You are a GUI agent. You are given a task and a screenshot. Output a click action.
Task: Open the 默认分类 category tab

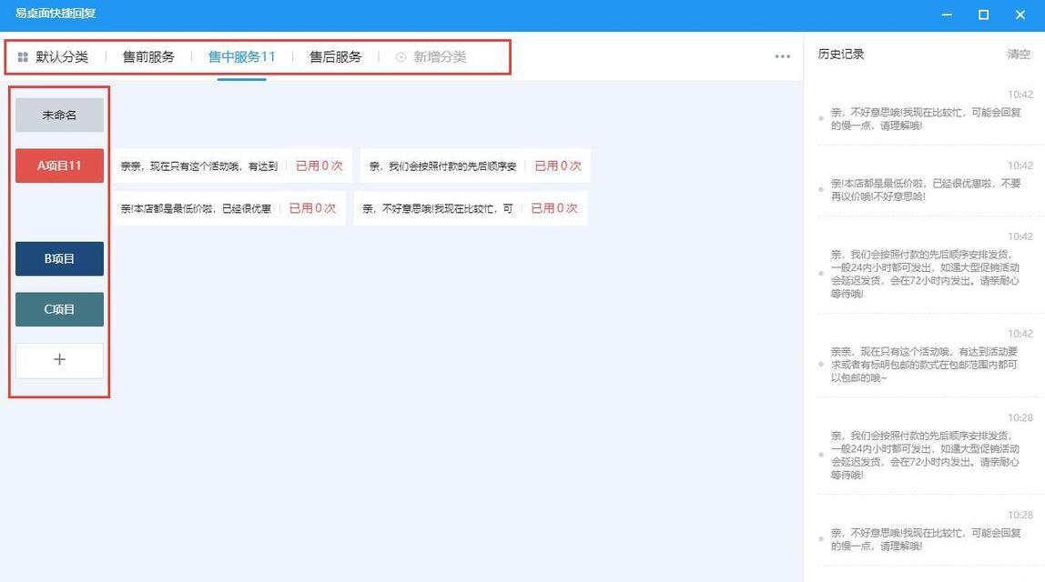pos(62,57)
